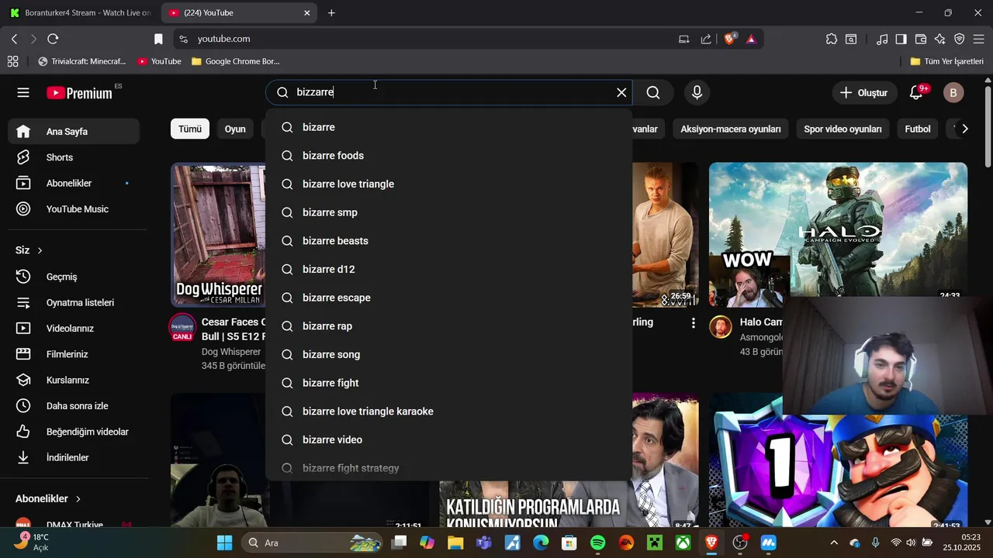Select the Tümü filter chip
The width and height of the screenshot is (993, 558).
click(190, 129)
